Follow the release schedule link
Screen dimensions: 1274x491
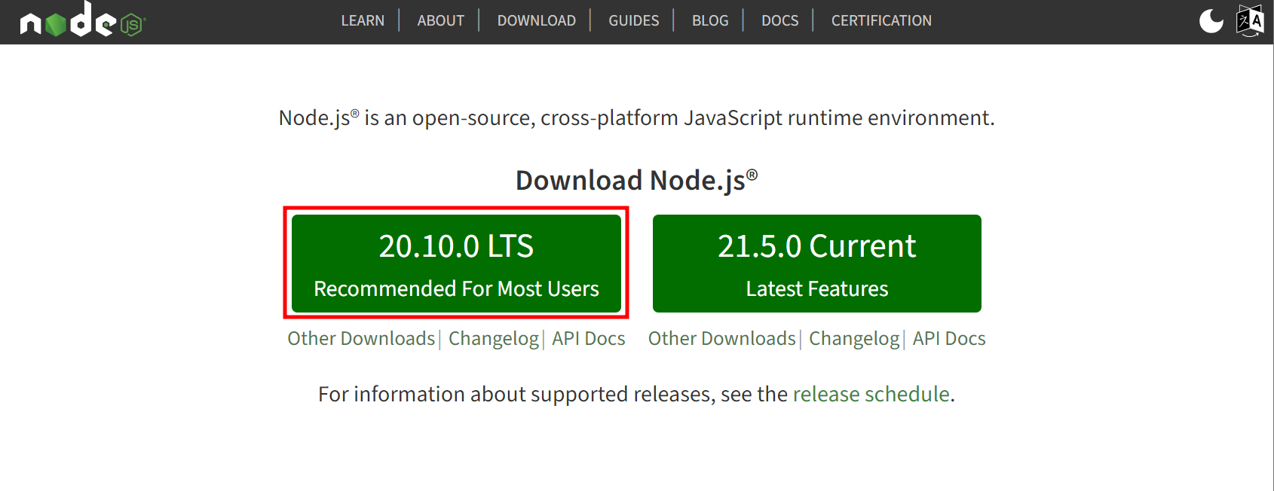pos(871,395)
